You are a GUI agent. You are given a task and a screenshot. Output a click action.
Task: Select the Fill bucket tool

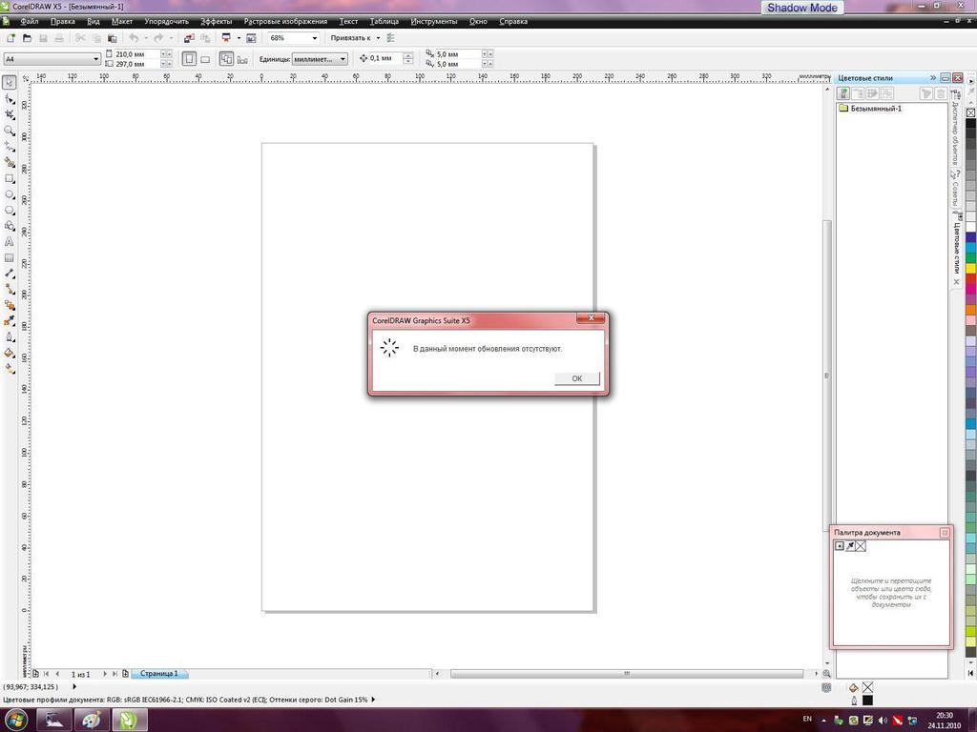coord(10,353)
